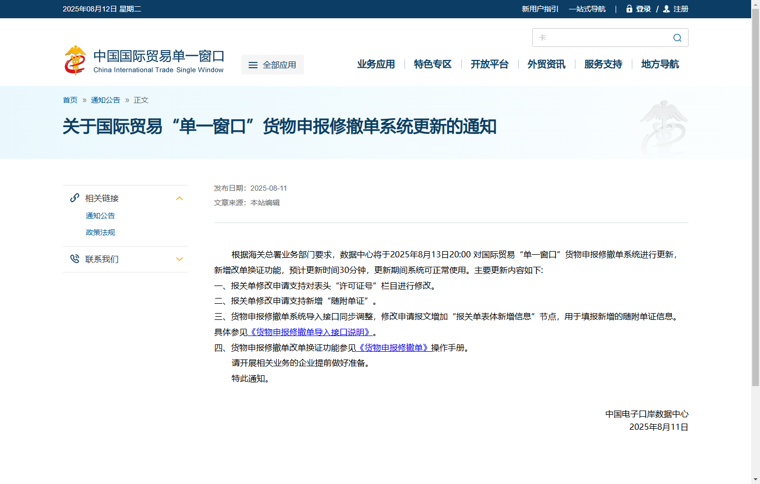Collapse the 相关链接 section chevron
760x484 pixels.
(179, 198)
